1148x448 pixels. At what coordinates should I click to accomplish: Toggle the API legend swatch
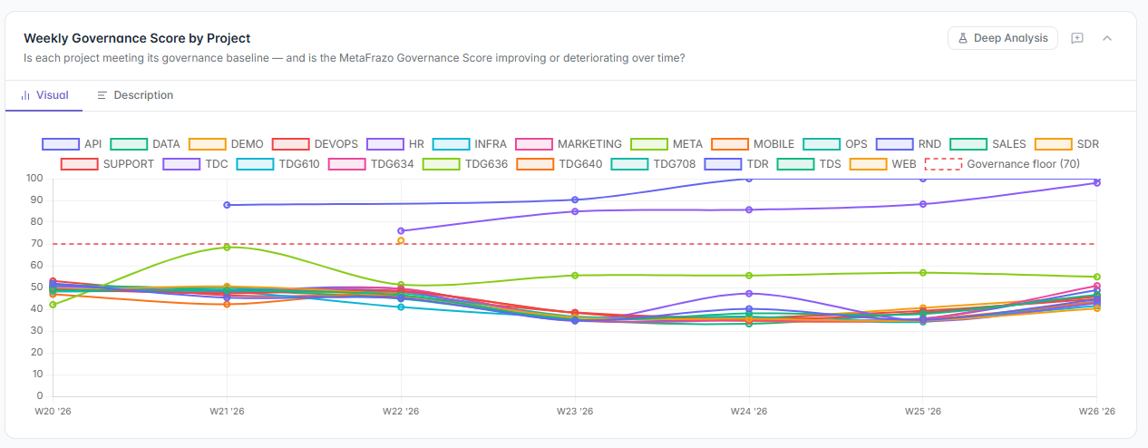[61, 144]
